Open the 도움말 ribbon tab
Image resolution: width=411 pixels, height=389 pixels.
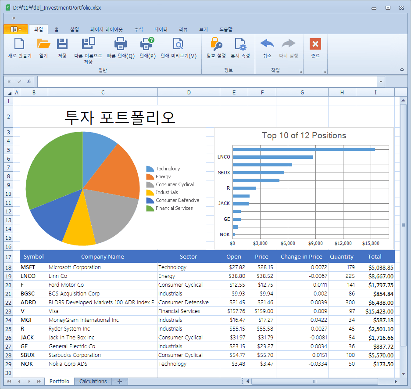click(x=226, y=29)
